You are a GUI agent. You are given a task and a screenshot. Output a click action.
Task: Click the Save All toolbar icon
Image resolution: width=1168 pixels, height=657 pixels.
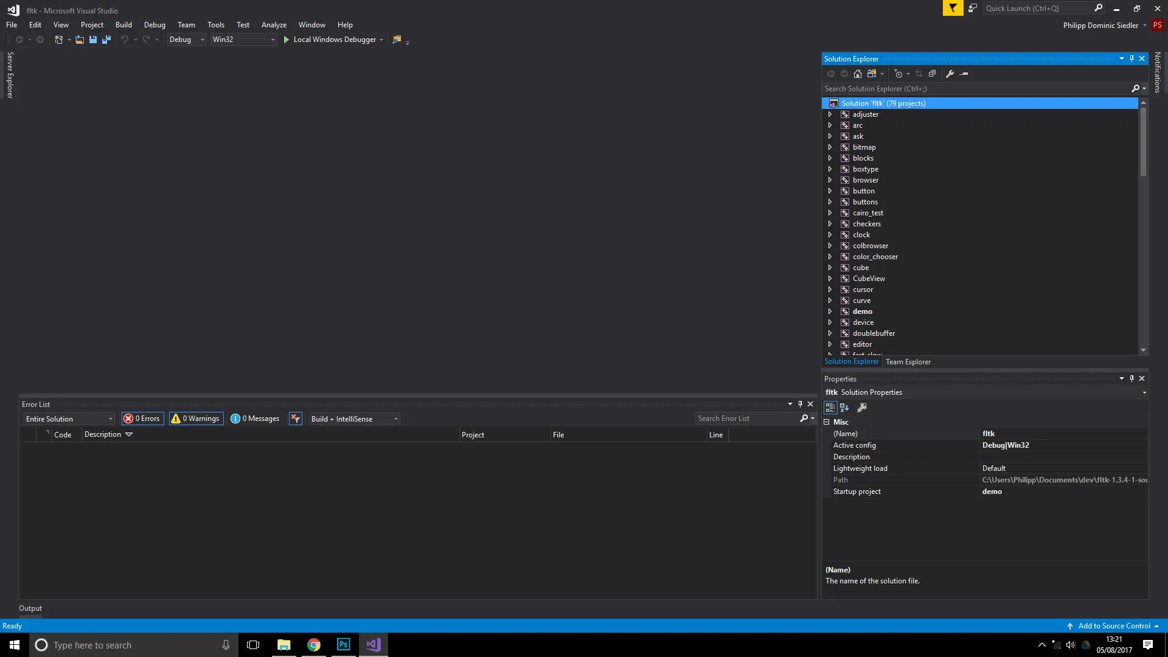tap(106, 40)
